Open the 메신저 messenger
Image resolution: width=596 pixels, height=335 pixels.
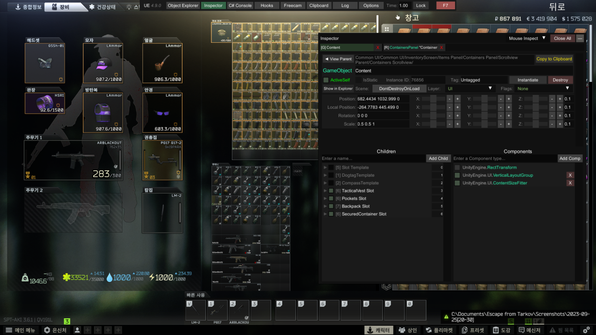[529, 330]
